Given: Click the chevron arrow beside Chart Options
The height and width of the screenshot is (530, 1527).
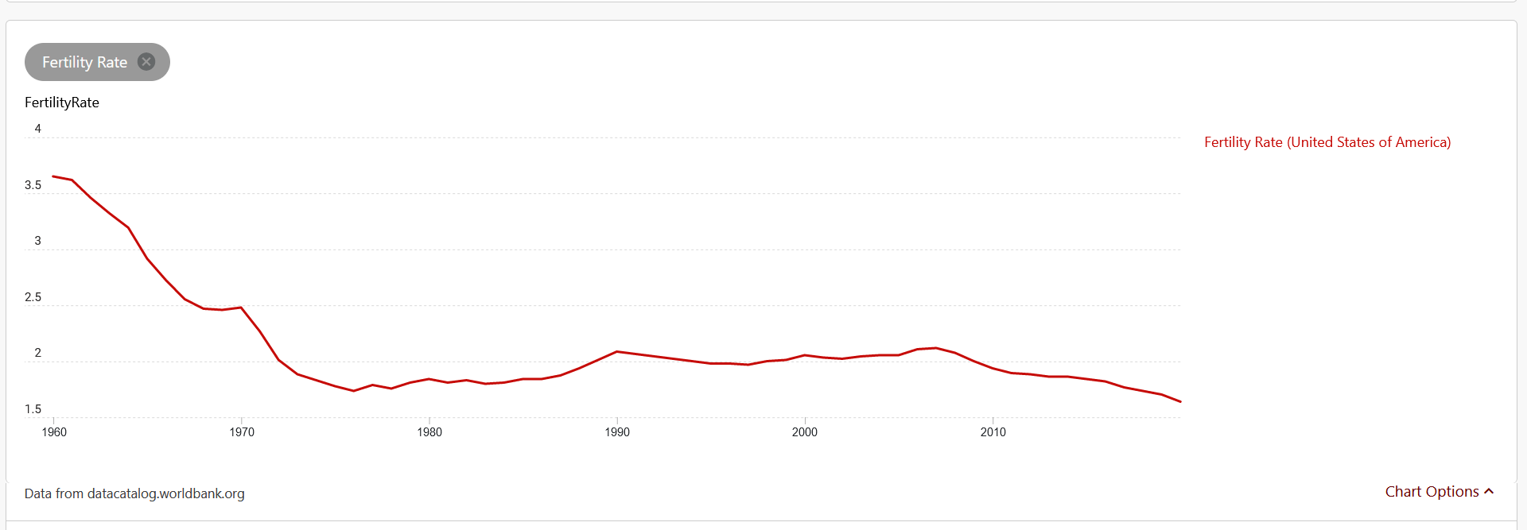Looking at the screenshot, I should tap(1489, 492).
